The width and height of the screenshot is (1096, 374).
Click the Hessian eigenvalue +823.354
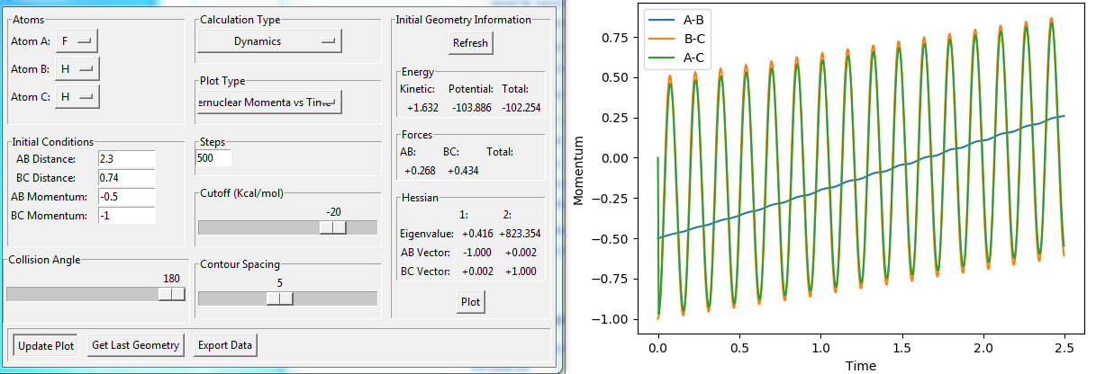click(520, 234)
